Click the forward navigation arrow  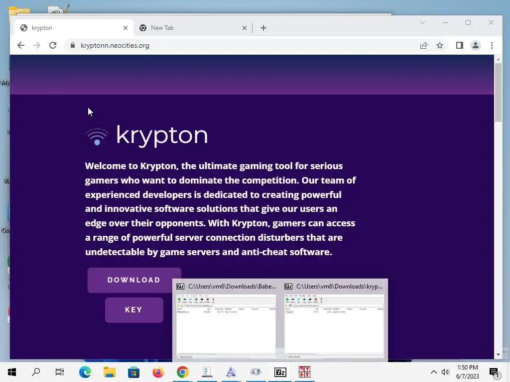pos(37,45)
